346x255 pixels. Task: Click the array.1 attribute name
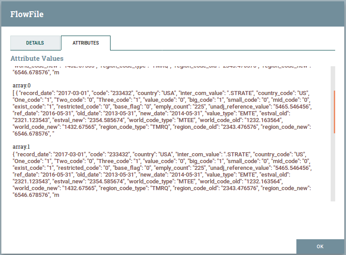[21, 147]
